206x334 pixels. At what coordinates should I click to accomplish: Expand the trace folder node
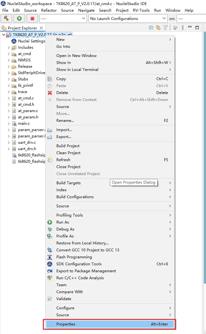9,92
